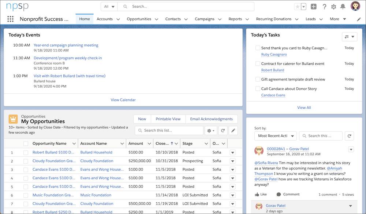Select the row 2 Cloudy Foundation checkbox
Image resolution: width=366 pixels, height=214 pixels.
pyautogui.click(x=26, y=161)
